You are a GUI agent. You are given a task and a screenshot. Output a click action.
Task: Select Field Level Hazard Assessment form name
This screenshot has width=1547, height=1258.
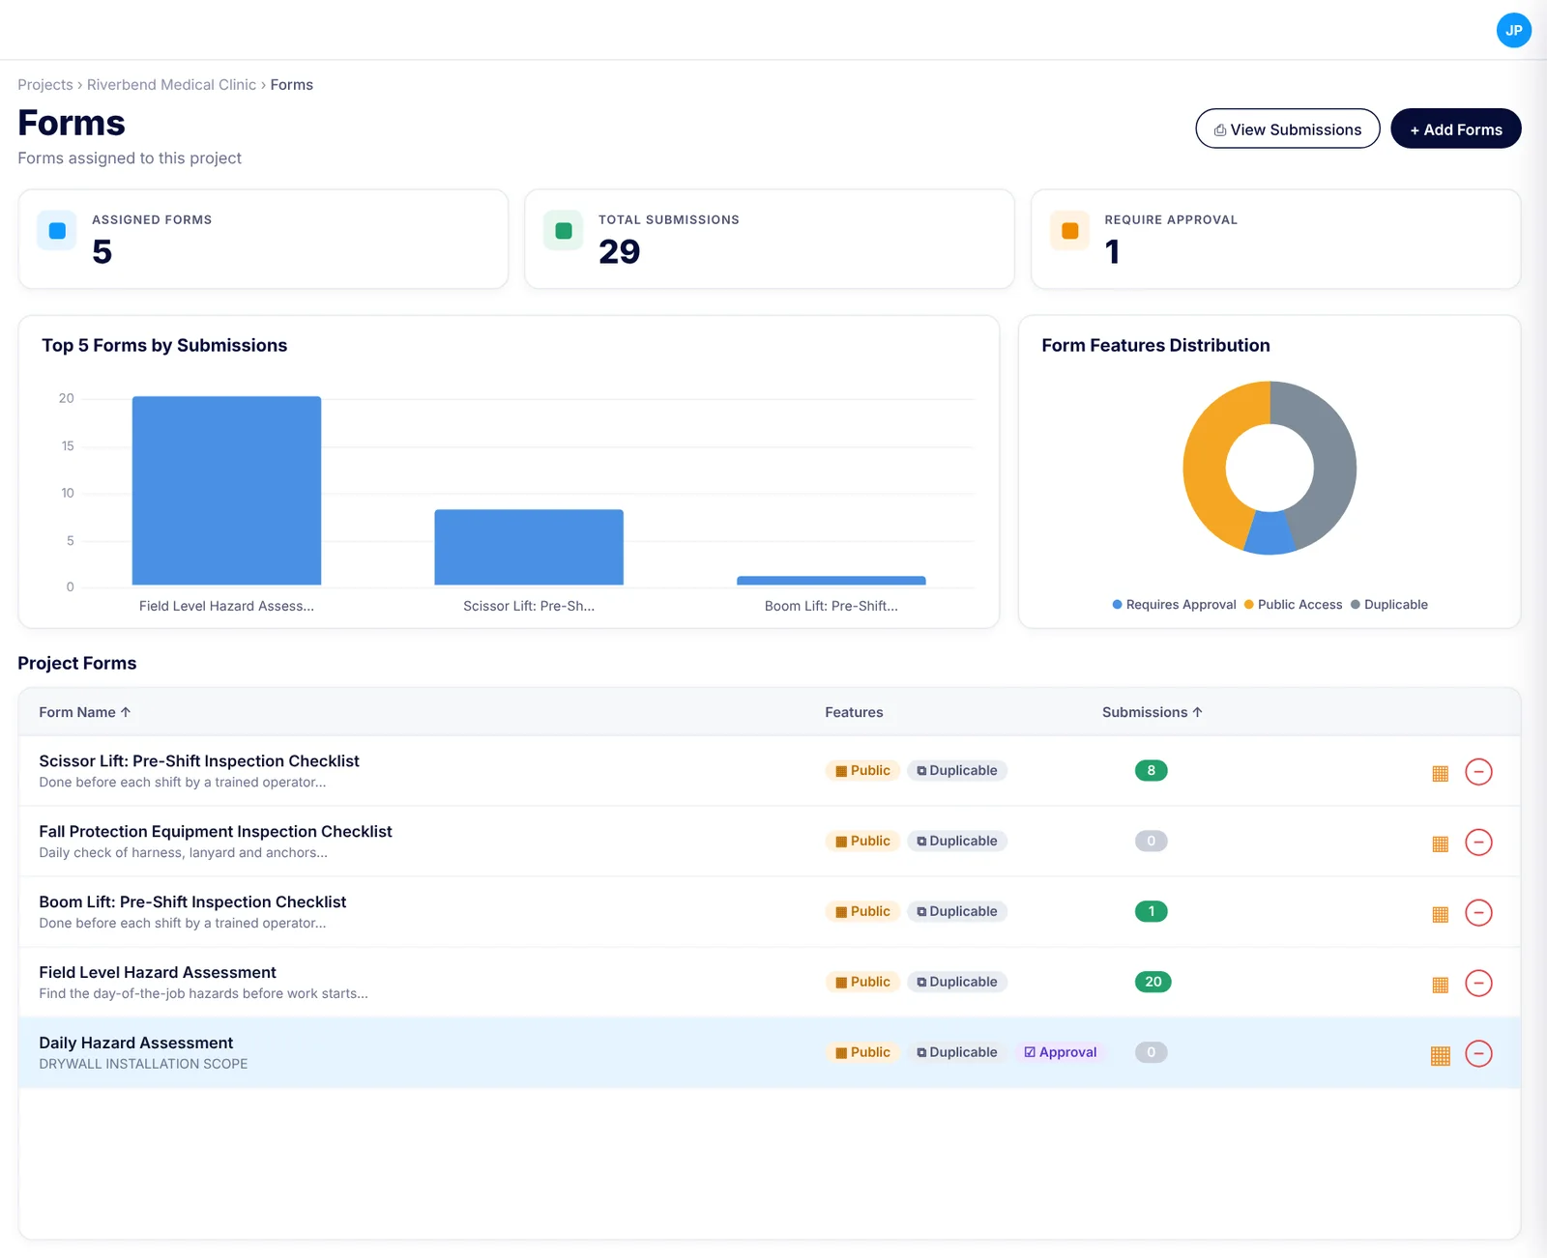(158, 972)
